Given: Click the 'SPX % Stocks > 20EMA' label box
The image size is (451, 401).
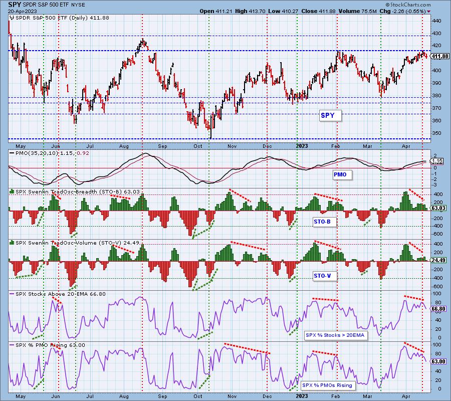Looking at the screenshot, I should coord(335,335).
